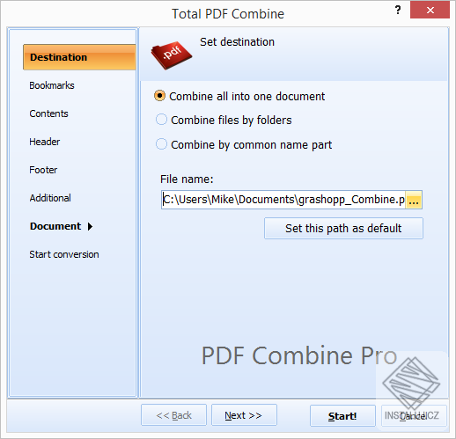Click the red .pdf book icon
This screenshot has width=456, height=439.
coord(172,55)
